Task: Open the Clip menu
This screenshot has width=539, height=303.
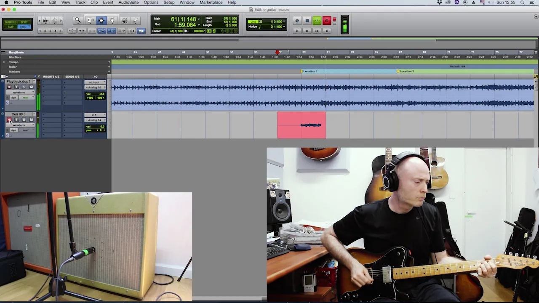Action: pyautogui.click(x=94, y=3)
